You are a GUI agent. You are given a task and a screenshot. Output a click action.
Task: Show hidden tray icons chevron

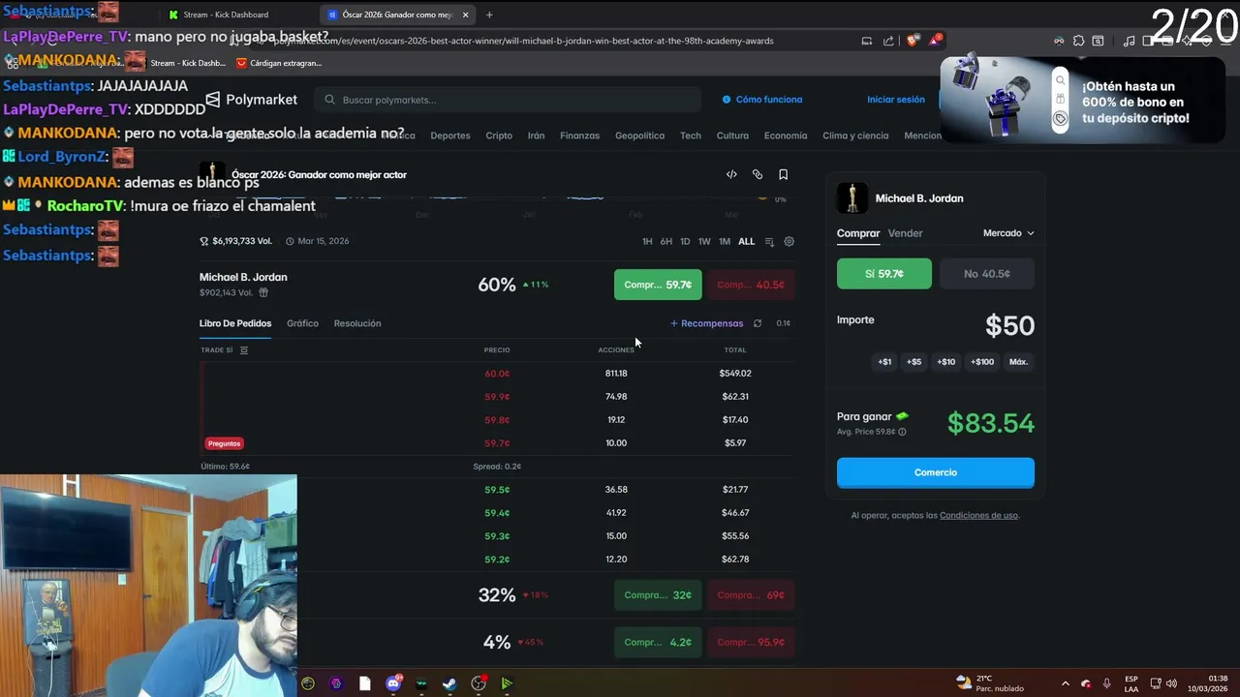1066,683
